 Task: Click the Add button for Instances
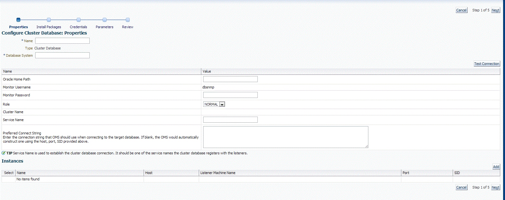496,167
